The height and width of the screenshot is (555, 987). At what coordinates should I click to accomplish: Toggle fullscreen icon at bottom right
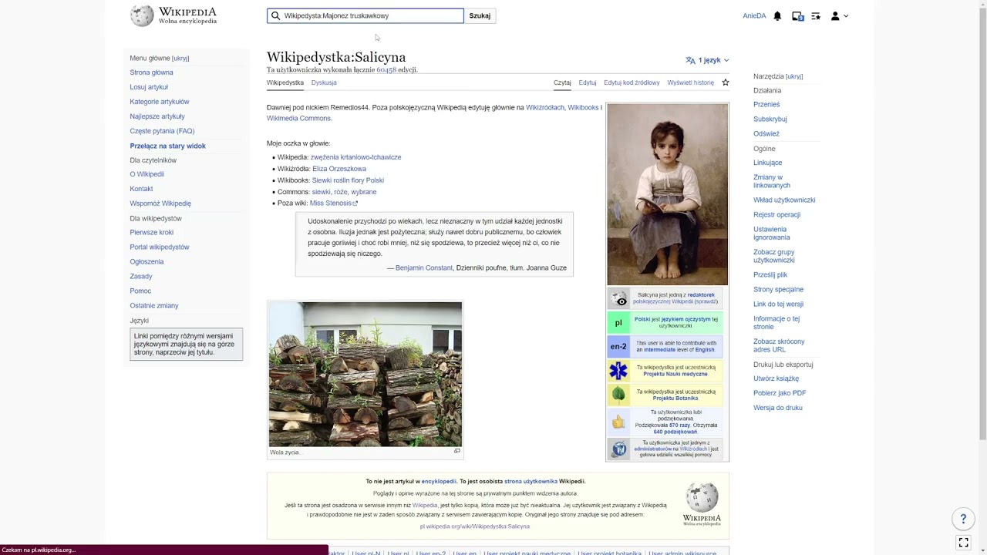coord(963,543)
